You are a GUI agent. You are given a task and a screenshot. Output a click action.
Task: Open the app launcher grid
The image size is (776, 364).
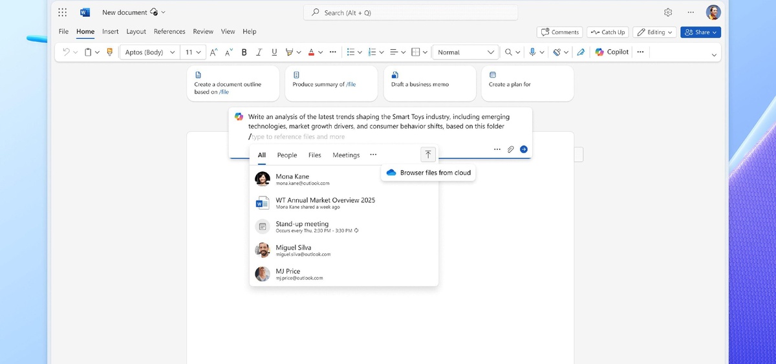coord(62,12)
